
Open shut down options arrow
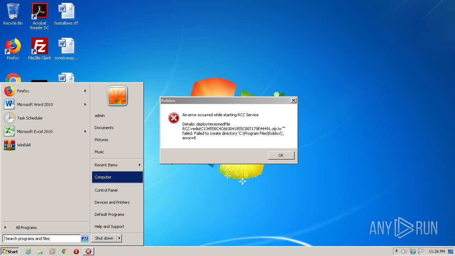[119, 238]
